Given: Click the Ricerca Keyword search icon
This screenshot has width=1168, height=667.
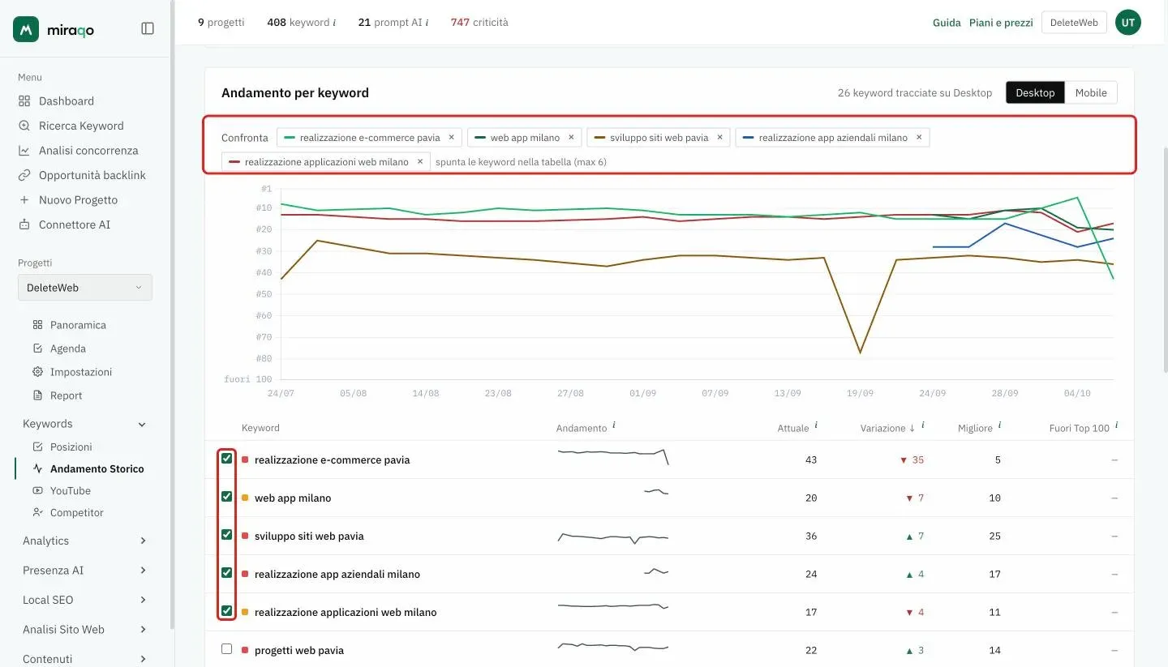Looking at the screenshot, I should [x=24, y=126].
